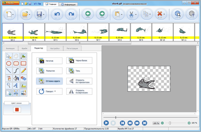Image resolution: width=201 pixels, height=132 pixels.
Task: Apply the Негатив filter
Action: [x=49, y=60]
